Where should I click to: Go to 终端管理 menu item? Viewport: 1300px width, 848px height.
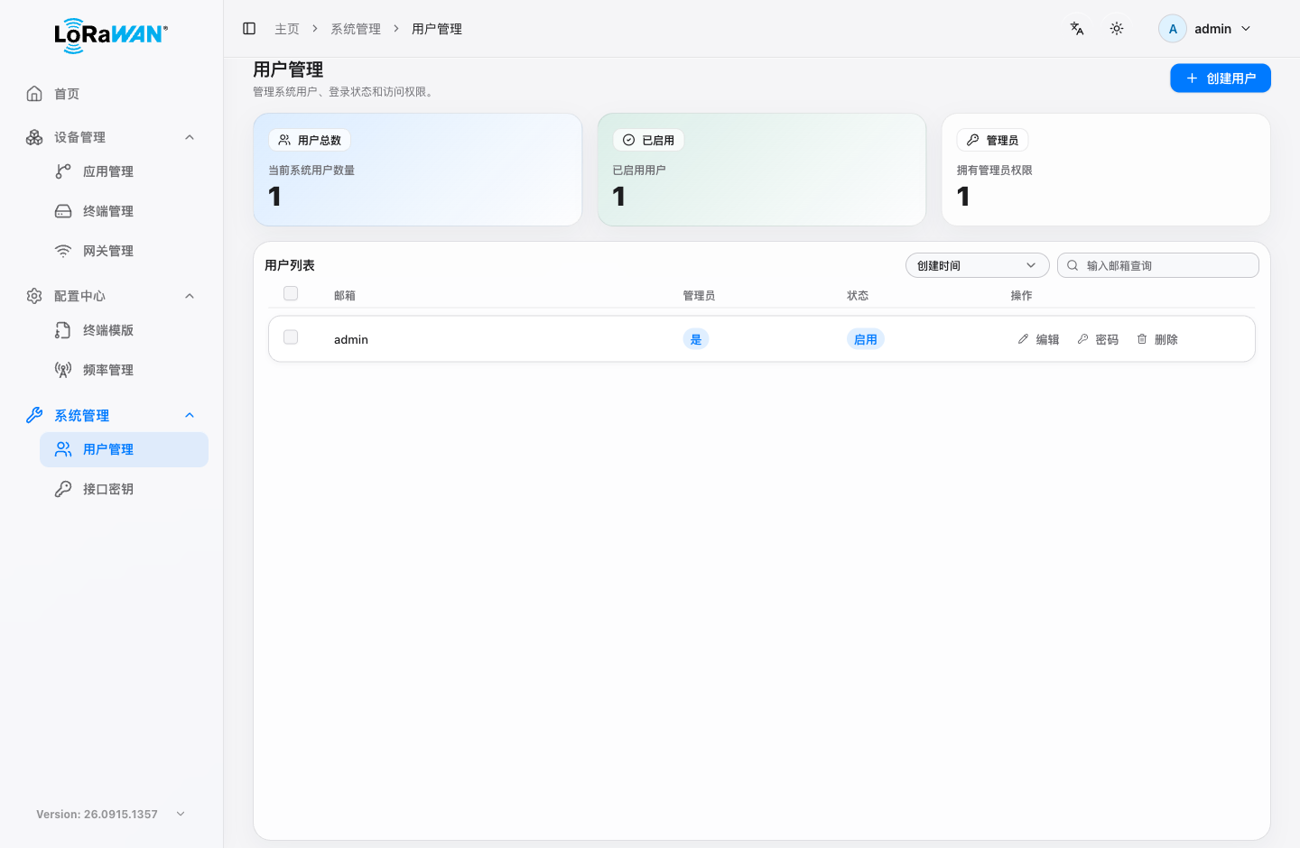[x=124, y=211]
